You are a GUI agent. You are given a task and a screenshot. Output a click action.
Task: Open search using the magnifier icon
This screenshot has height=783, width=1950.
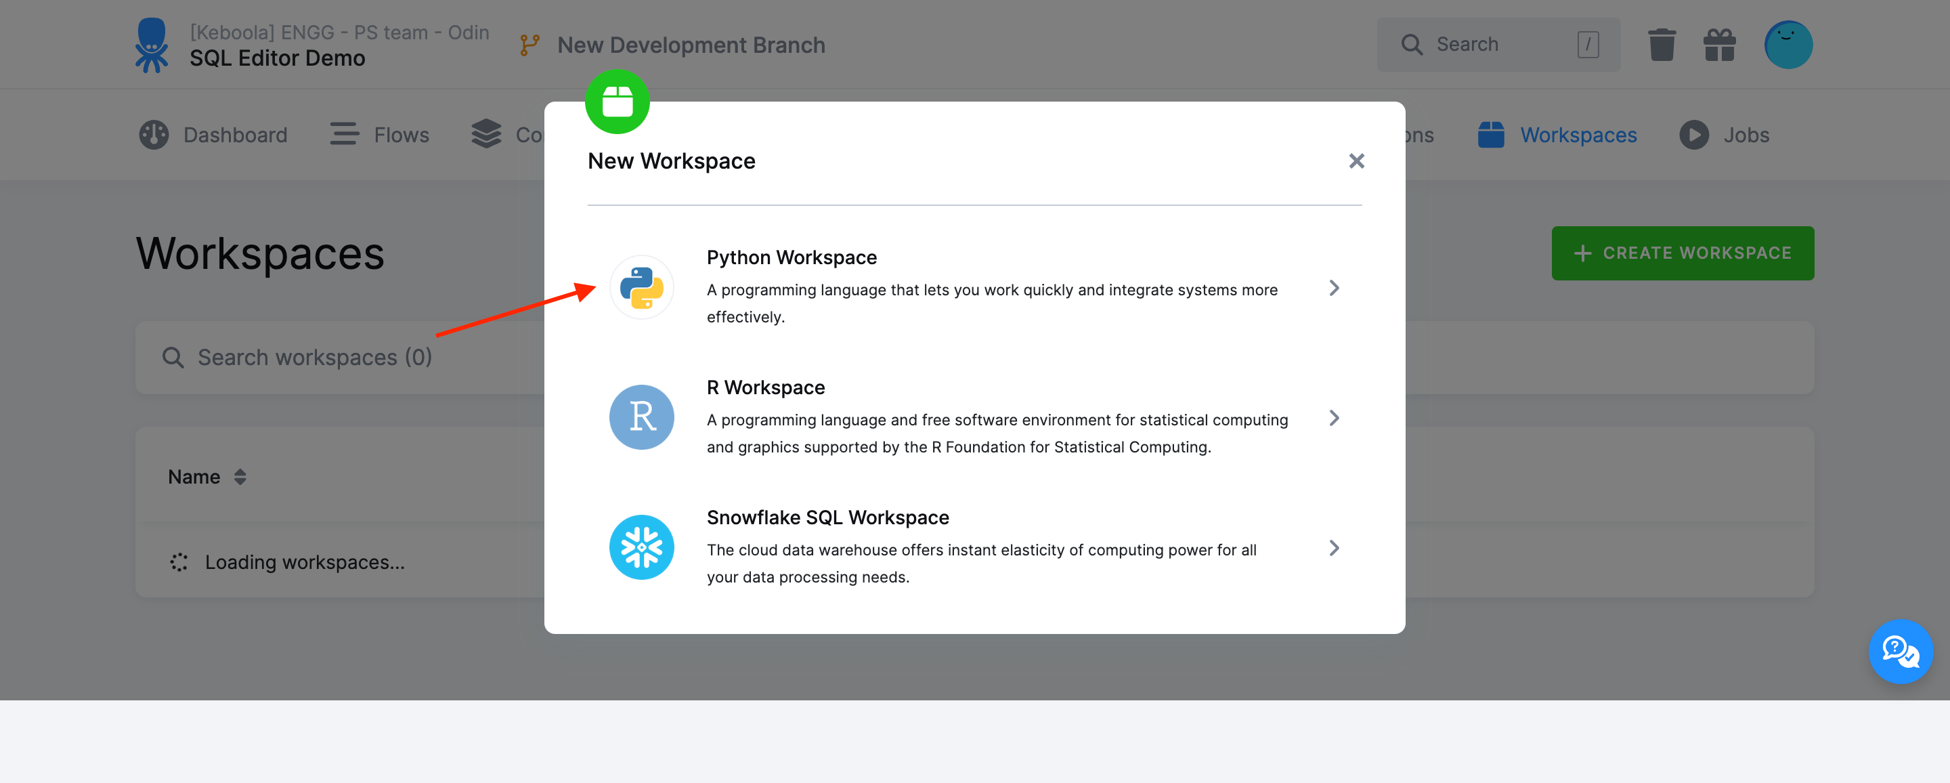tap(1411, 44)
